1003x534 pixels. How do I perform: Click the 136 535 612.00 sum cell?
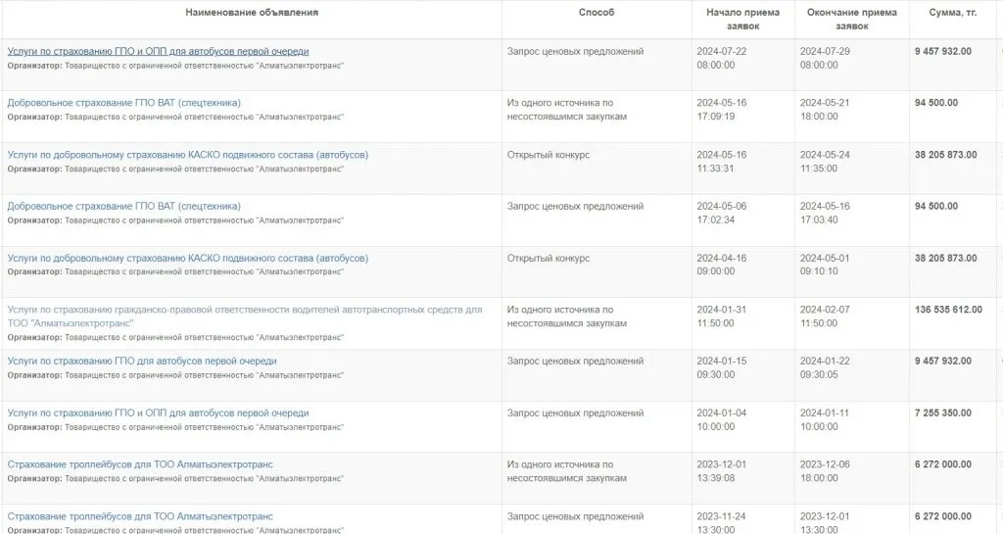coord(948,311)
